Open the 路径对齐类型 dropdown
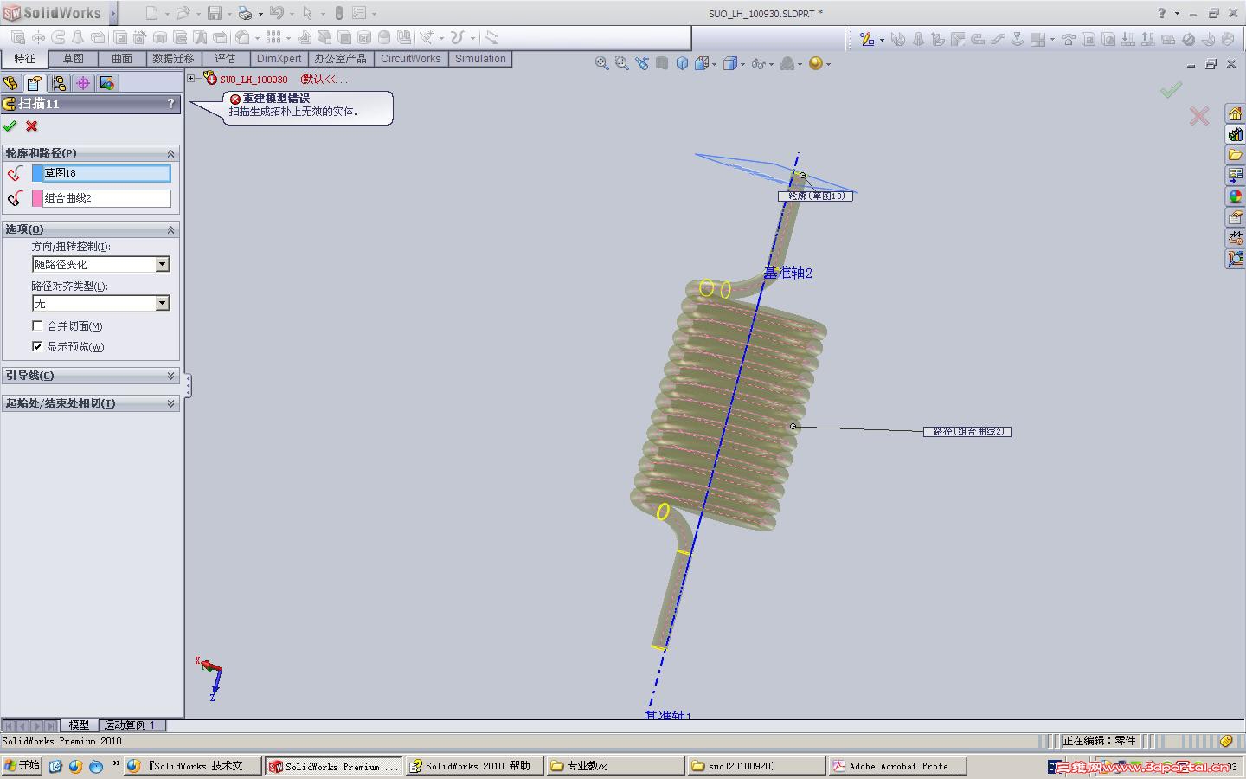 [x=163, y=303]
